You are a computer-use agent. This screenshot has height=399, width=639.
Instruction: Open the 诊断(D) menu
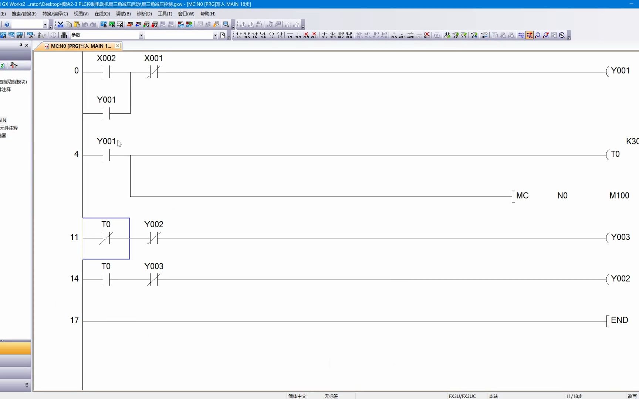[x=144, y=14]
